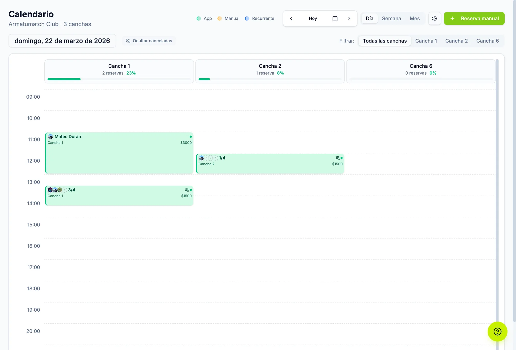Switch to Día view

pos(369,18)
